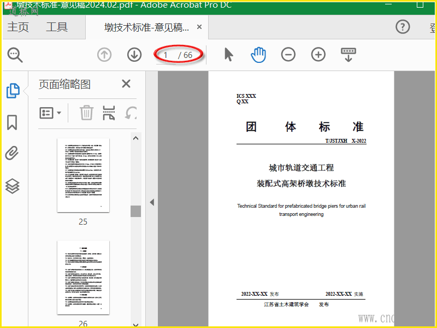This screenshot has height=328, width=437.
Task: Select page 26 thumbnail
Action: (83, 278)
